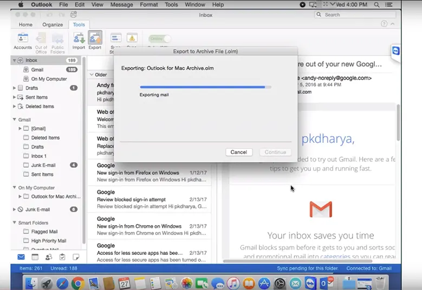Screen dimensions: 422x290
Task: Open the Sync Errors warning icon
Action: tap(132, 38)
